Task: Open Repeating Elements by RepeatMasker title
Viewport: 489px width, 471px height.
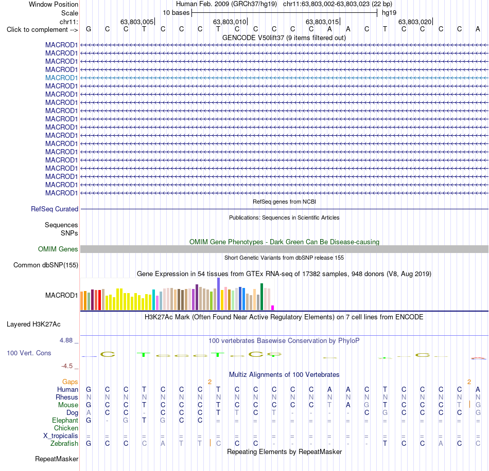Action: [x=284, y=452]
